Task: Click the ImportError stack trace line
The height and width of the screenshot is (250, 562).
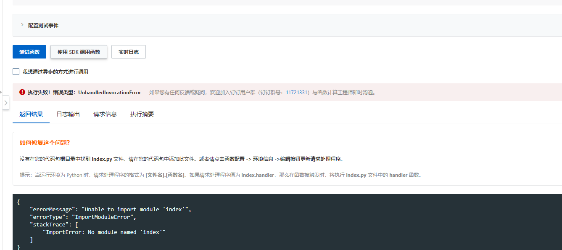Action: click(x=104, y=232)
